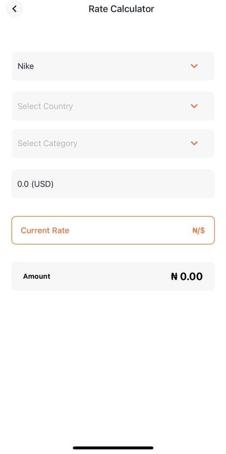Screen dimensions: 226x454
Task: Open the Select Country dropdown
Action: pos(113,106)
